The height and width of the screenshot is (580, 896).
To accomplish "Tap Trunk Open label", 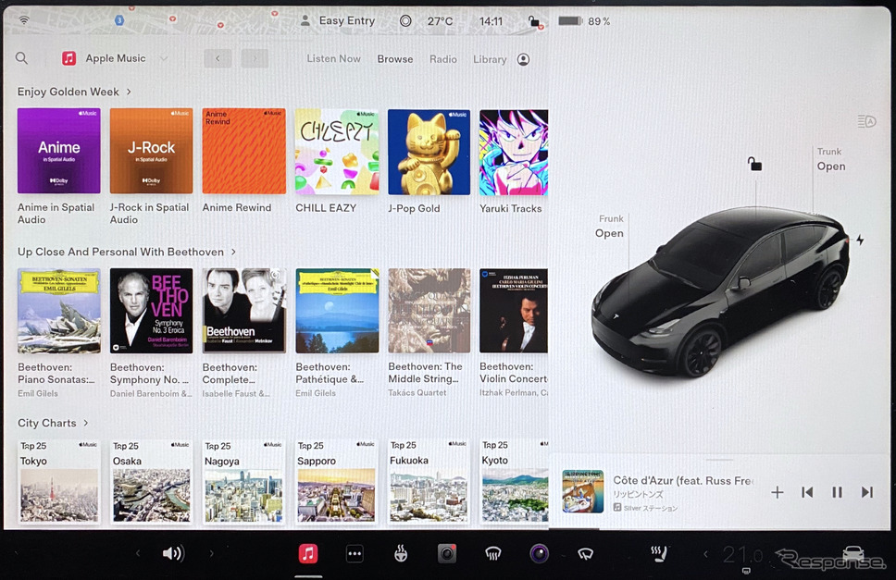I will pos(831,159).
